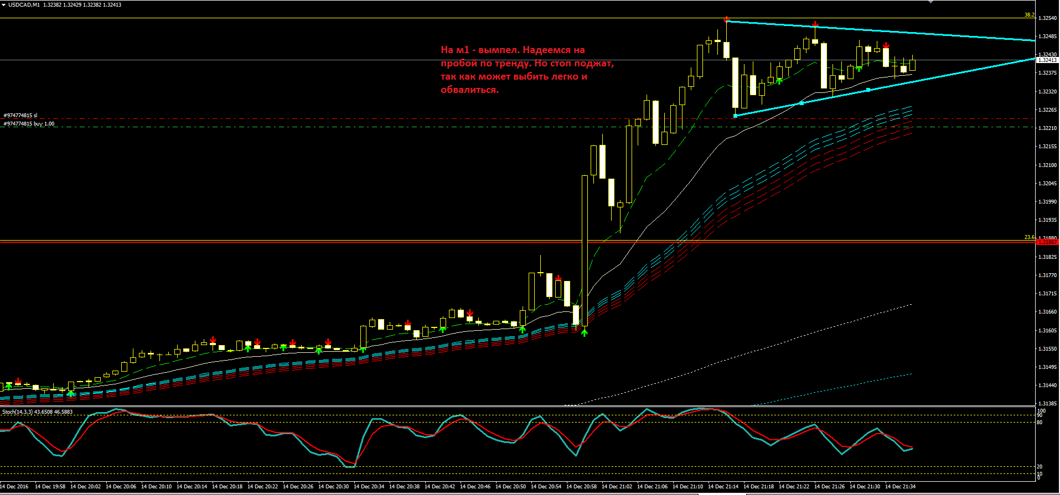Select the lower trendline's left anchor point
1060x495 pixels.
point(735,116)
